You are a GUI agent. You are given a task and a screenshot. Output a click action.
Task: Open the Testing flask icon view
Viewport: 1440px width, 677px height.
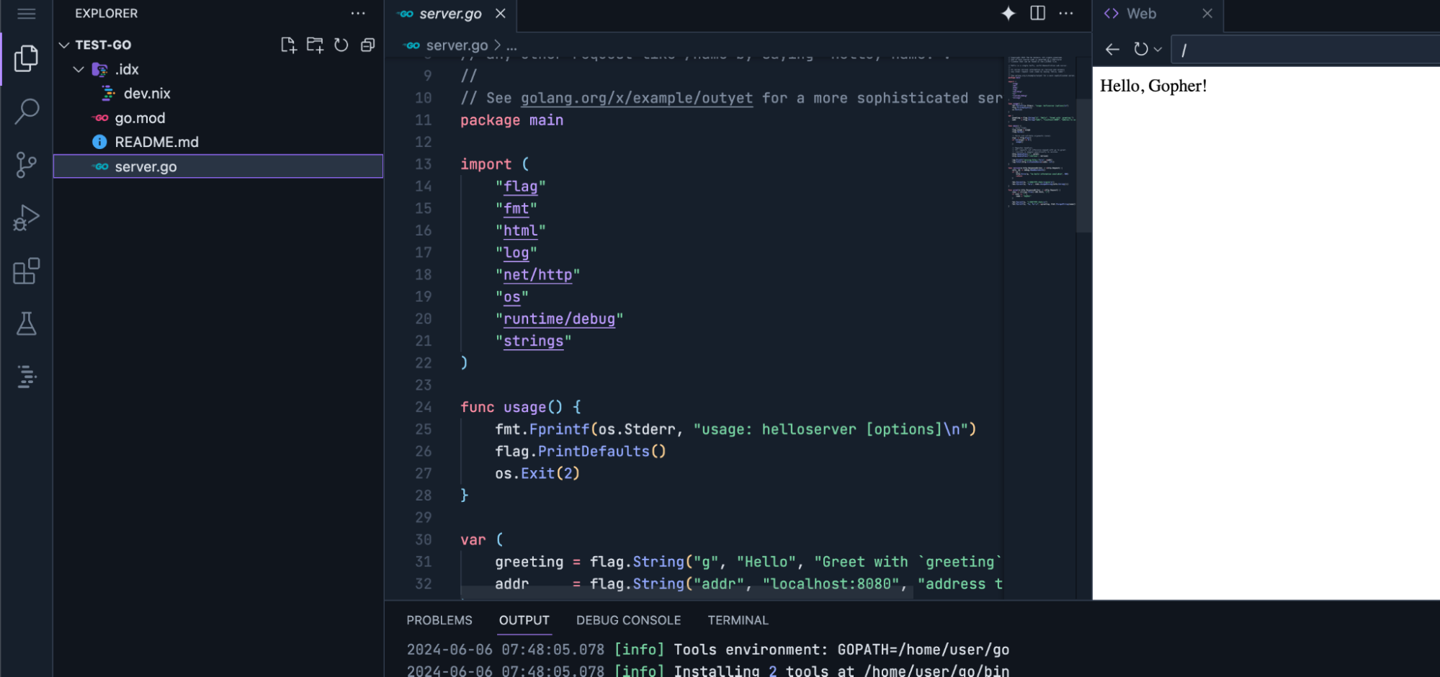click(x=27, y=324)
